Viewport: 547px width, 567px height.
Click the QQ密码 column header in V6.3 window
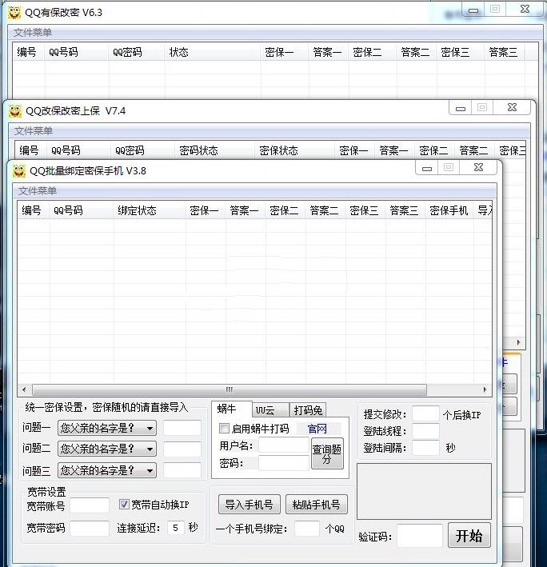click(x=137, y=52)
